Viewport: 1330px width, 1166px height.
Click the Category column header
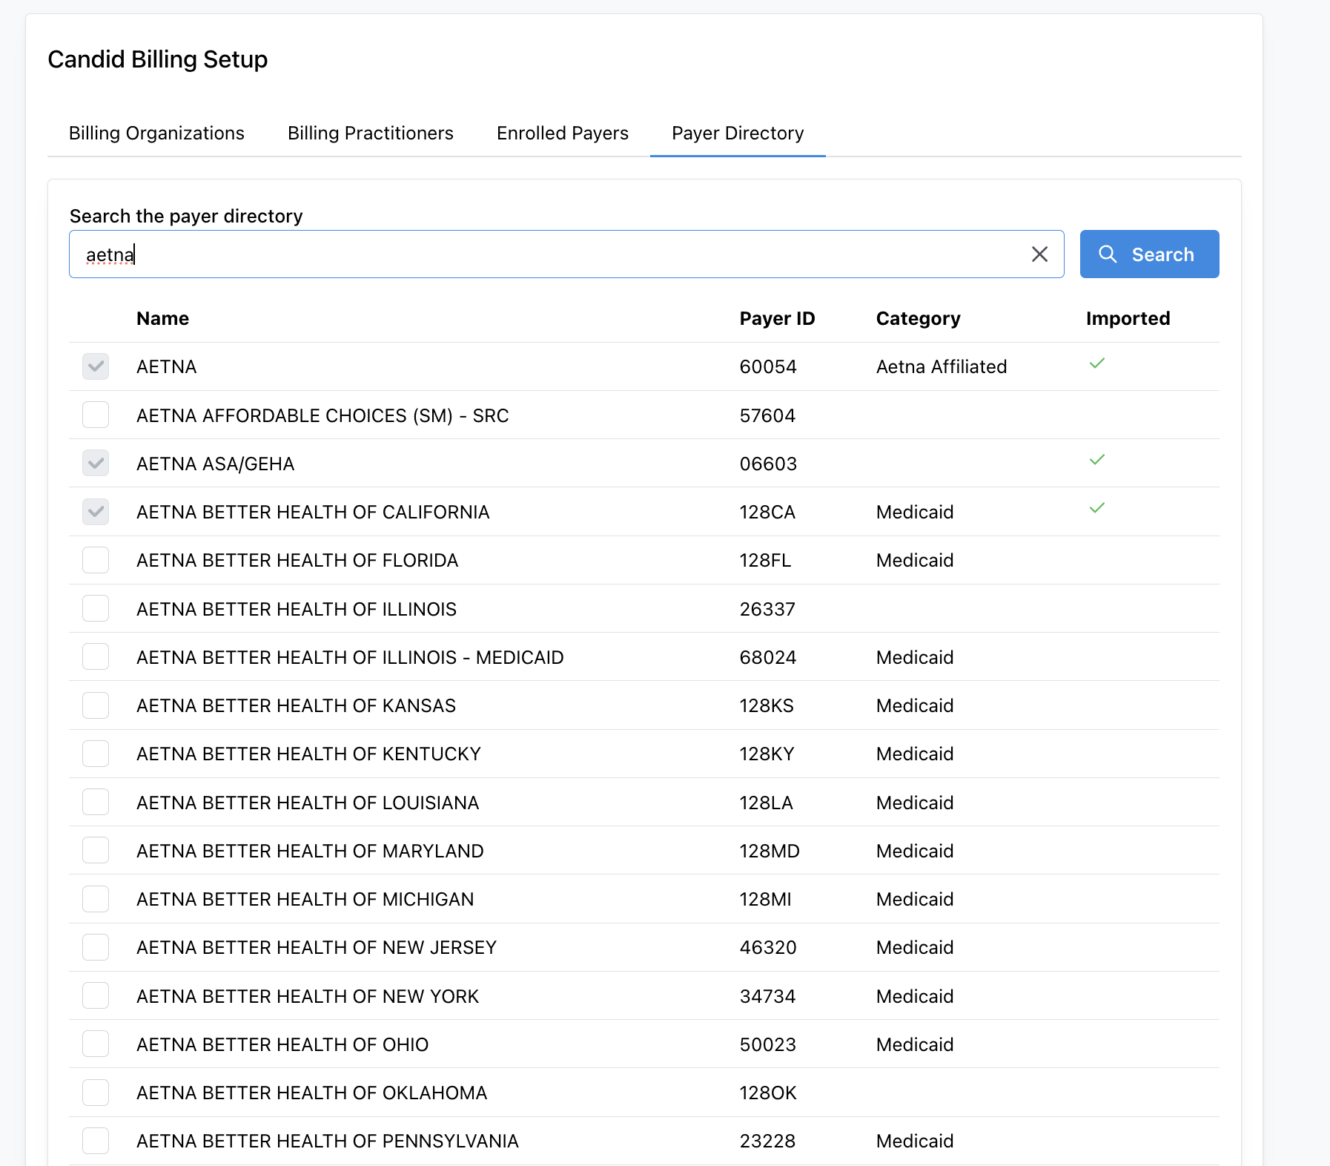click(x=918, y=318)
